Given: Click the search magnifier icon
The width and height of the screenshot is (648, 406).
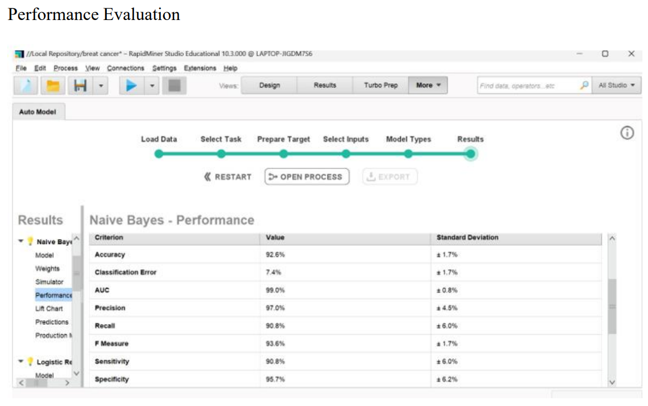Looking at the screenshot, I should (584, 86).
